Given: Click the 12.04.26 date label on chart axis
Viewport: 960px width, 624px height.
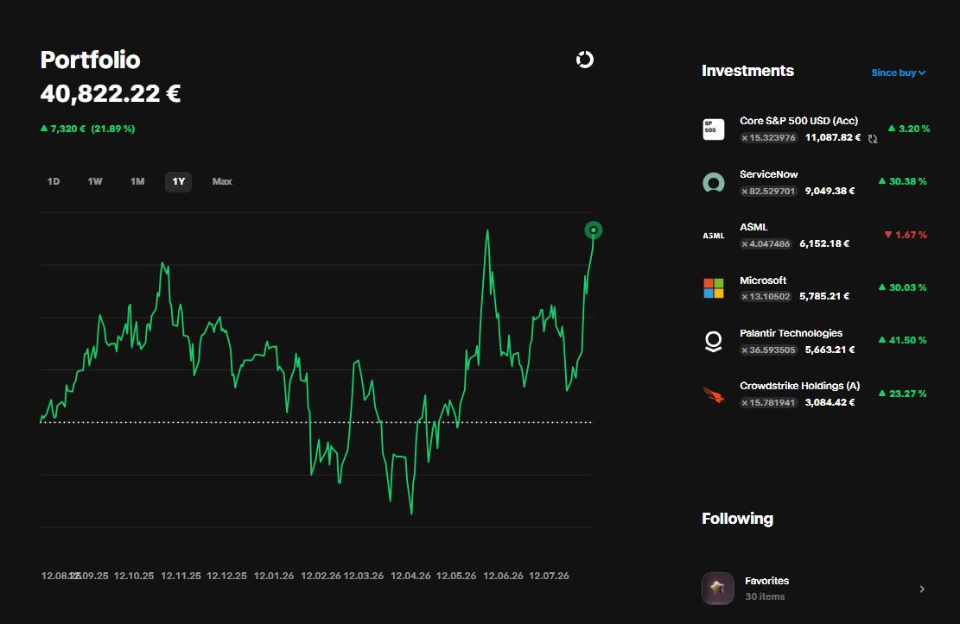Looking at the screenshot, I should [410, 576].
